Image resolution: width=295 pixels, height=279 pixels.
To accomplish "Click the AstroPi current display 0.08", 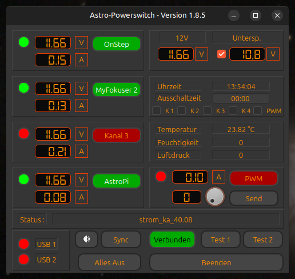I will click(53, 197).
